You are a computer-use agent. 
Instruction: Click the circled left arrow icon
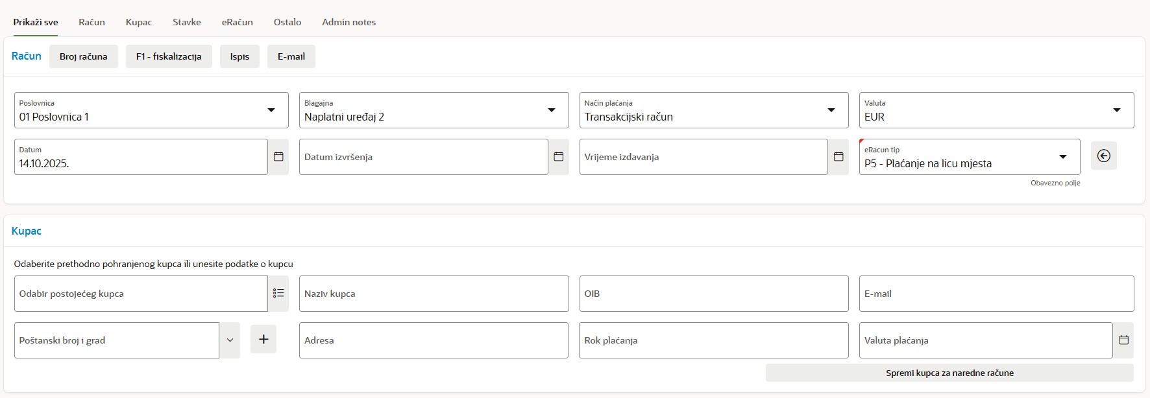point(1103,156)
